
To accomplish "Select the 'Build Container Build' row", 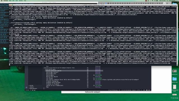I will [74, 71].
